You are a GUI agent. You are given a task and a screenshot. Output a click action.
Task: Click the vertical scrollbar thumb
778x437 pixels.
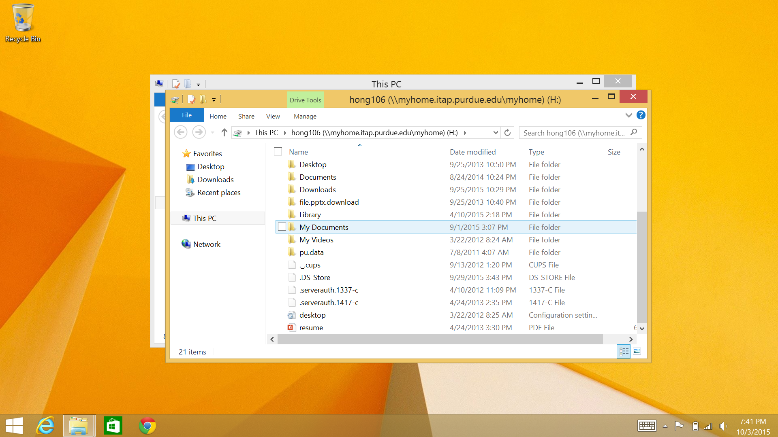(642, 267)
